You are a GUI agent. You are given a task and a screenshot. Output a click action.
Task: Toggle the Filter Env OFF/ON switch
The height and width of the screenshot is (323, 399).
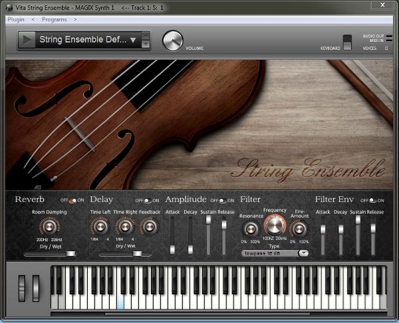pyautogui.click(x=373, y=201)
